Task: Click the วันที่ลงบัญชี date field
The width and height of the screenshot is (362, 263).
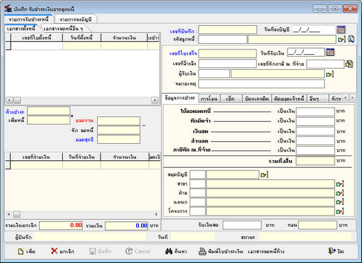Action: 313,29
